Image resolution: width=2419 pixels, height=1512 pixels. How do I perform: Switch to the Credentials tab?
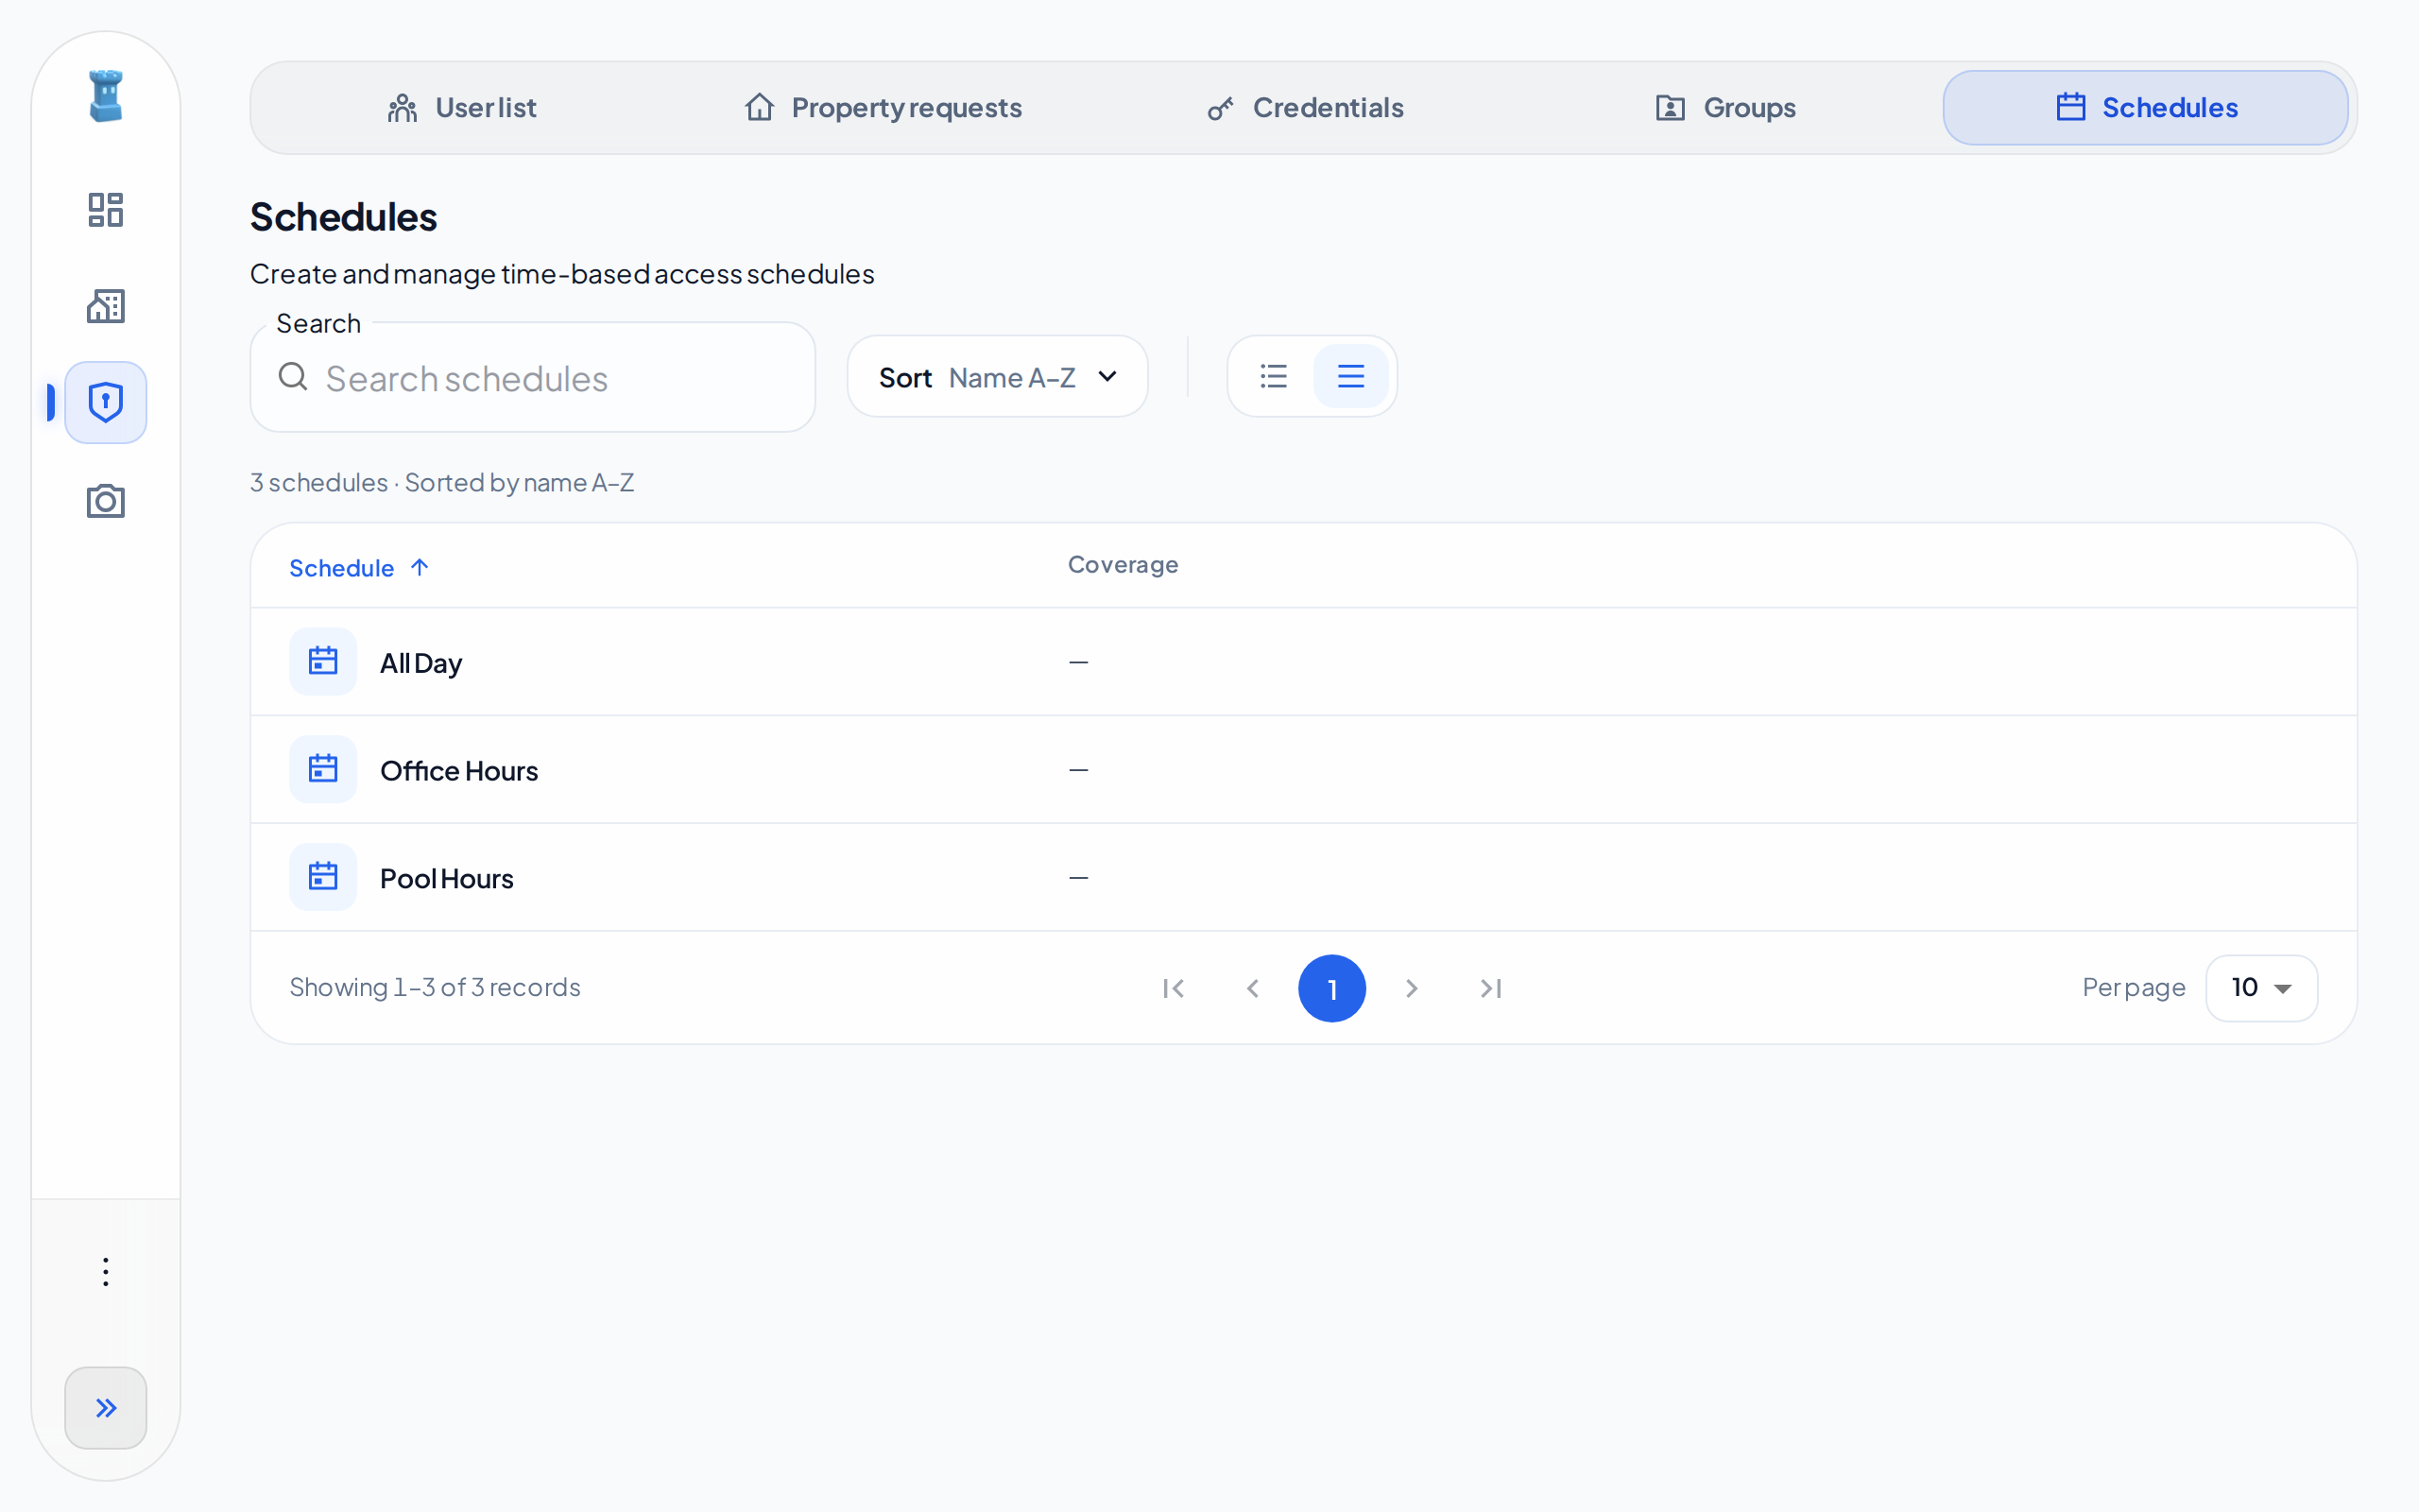click(x=1304, y=108)
